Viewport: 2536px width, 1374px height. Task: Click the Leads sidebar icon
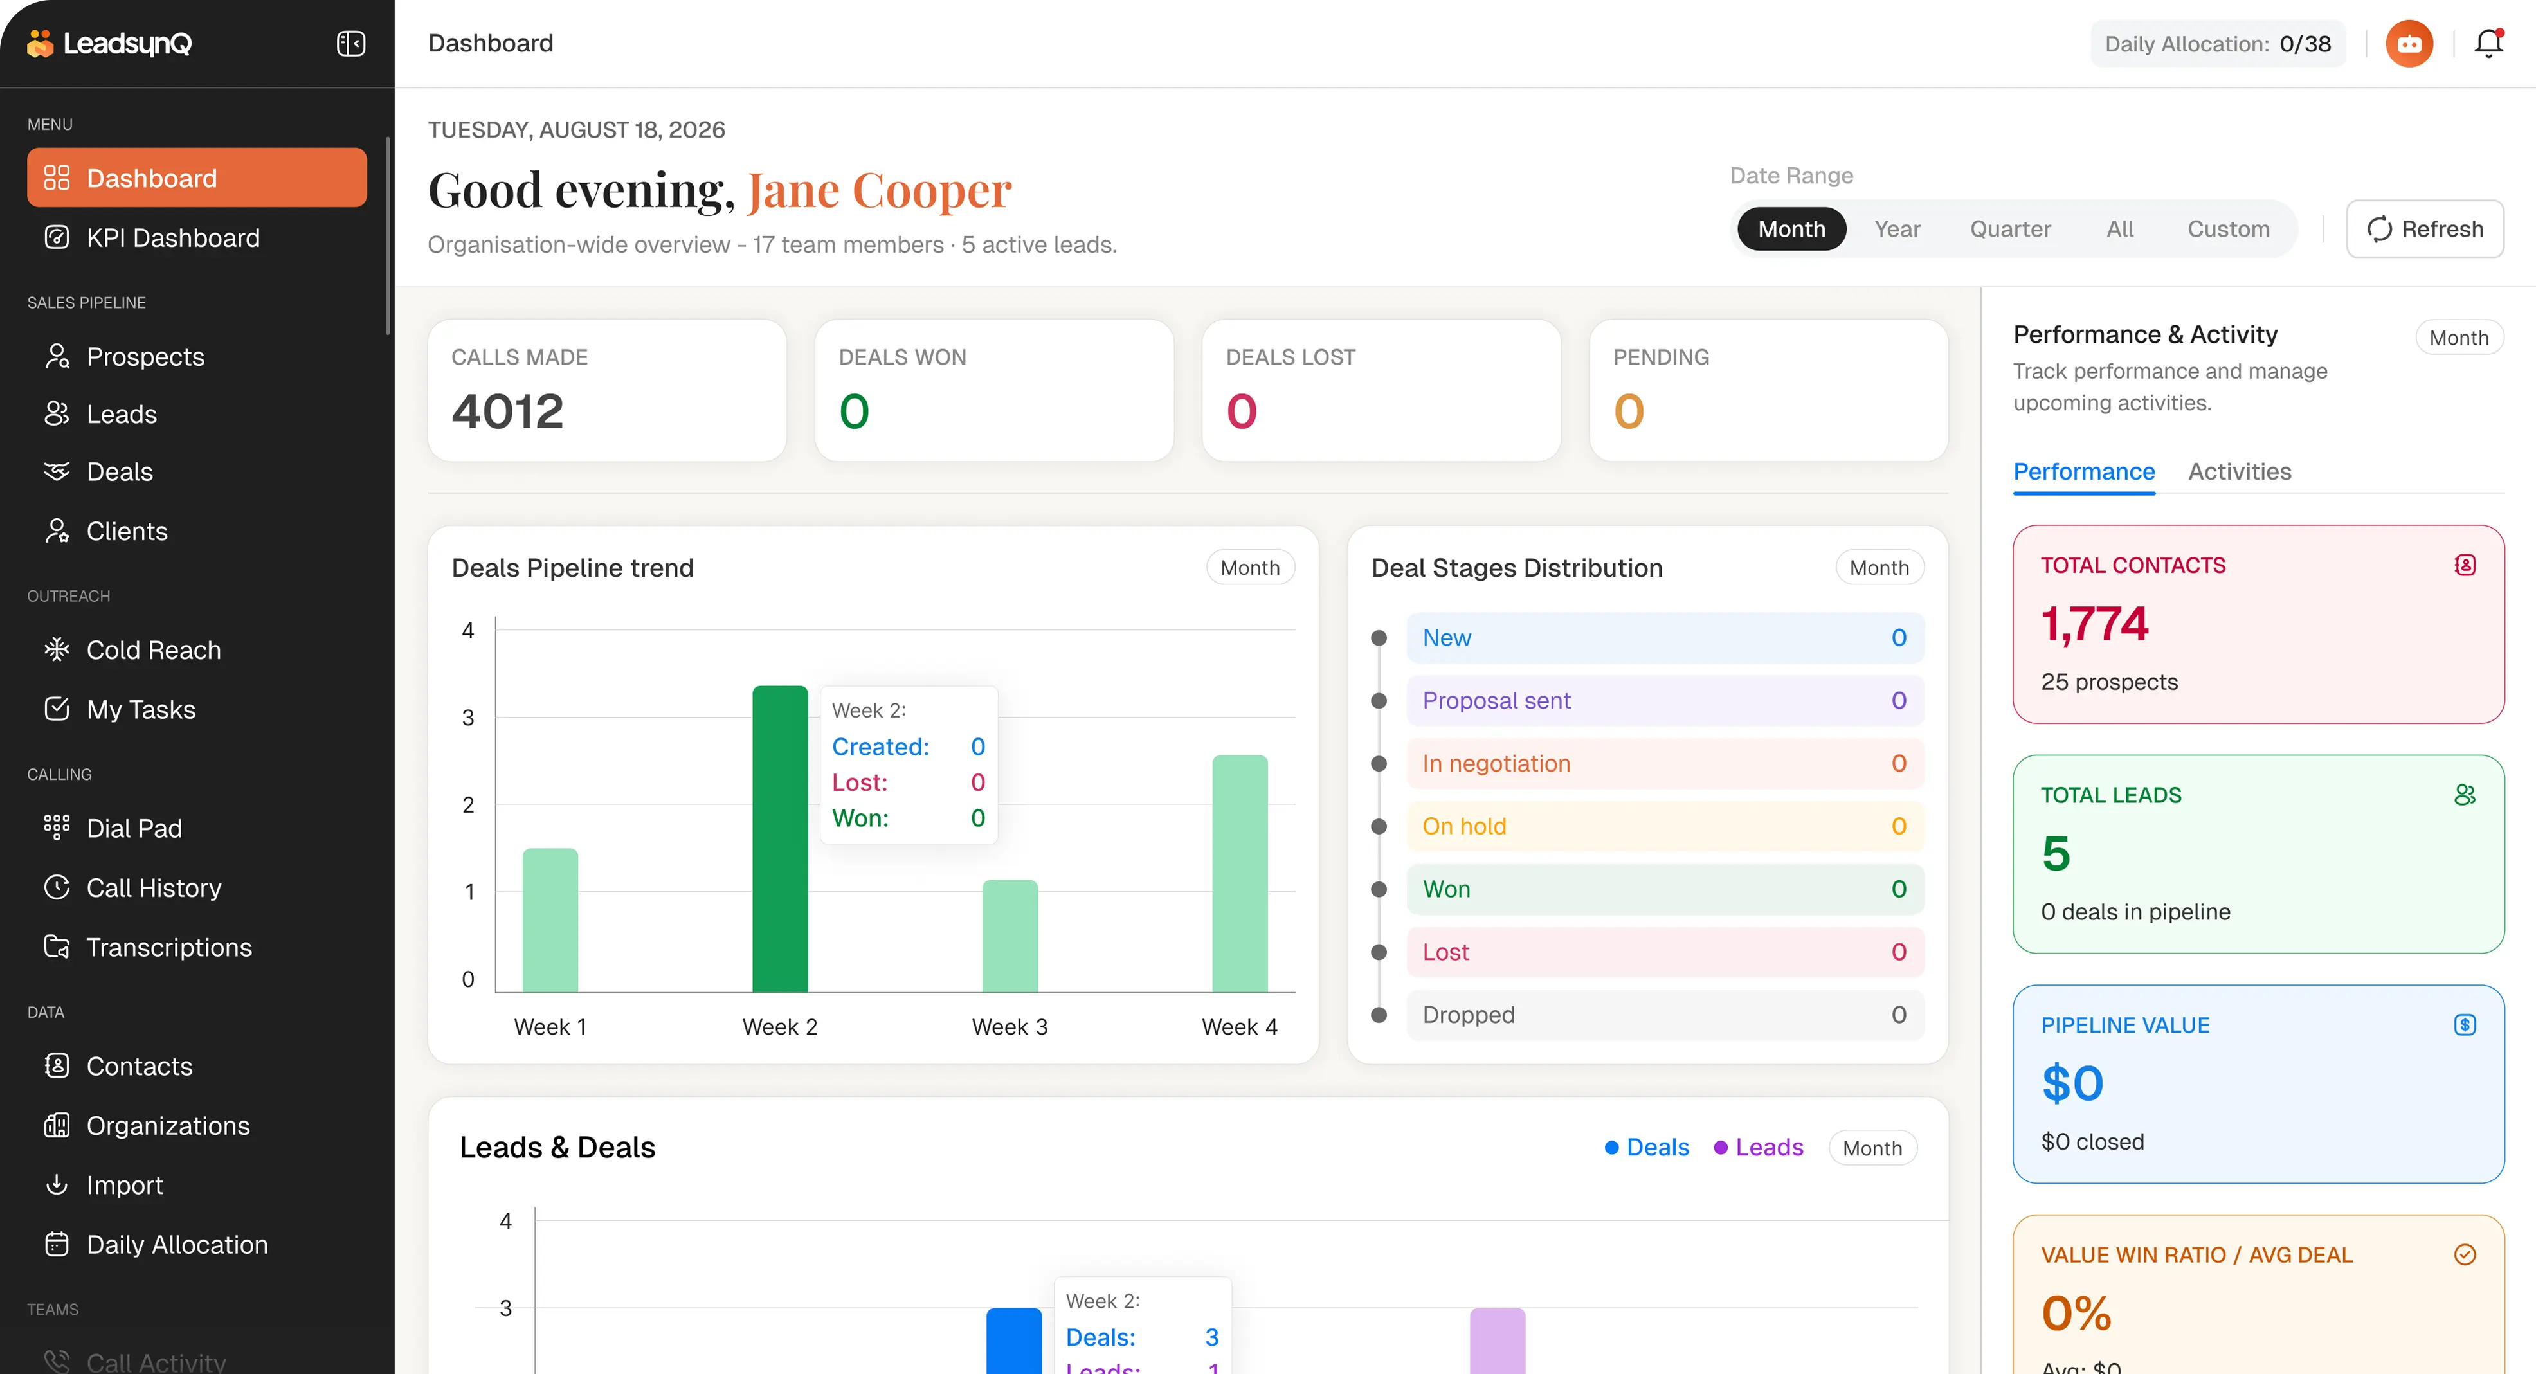coord(57,414)
